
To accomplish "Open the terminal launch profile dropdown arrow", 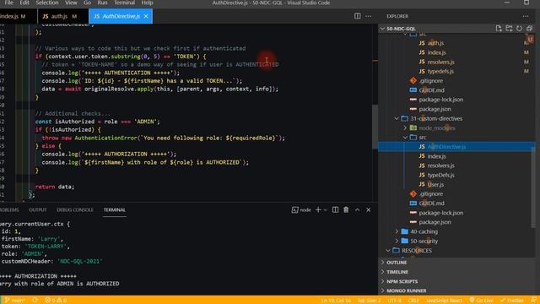I will click(325, 209).
